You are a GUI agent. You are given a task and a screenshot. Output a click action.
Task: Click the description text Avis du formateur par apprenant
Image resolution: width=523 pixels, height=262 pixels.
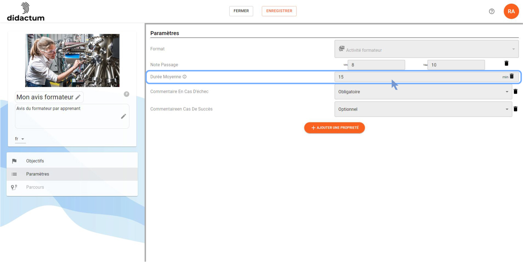tap(48, 109)
